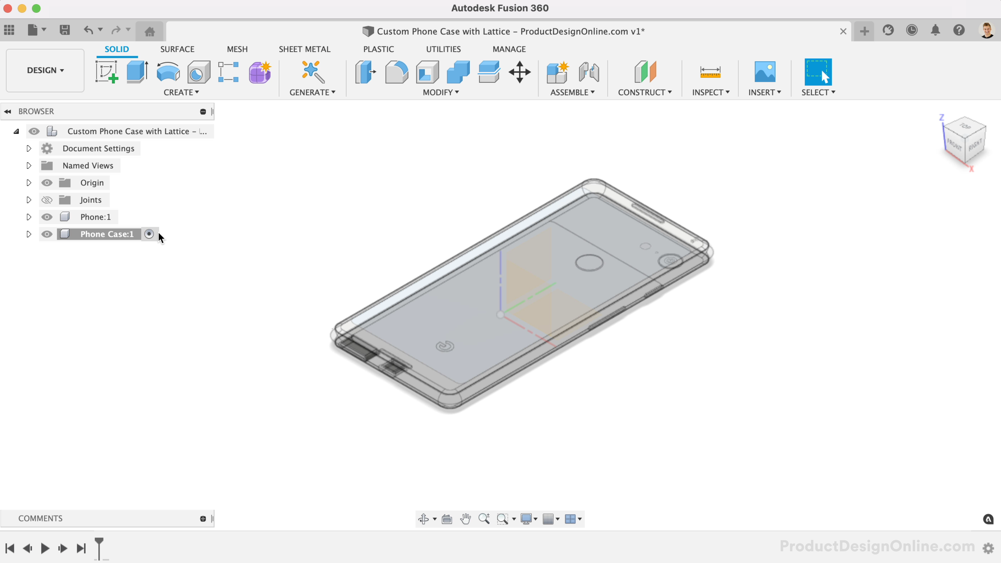Save the current design

point(65,30)
